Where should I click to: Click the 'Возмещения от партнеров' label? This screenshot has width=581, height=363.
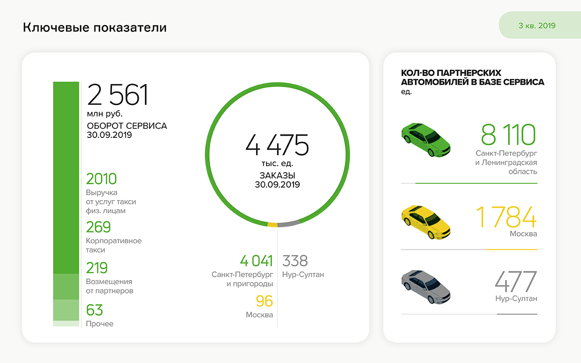pos(110,286)
